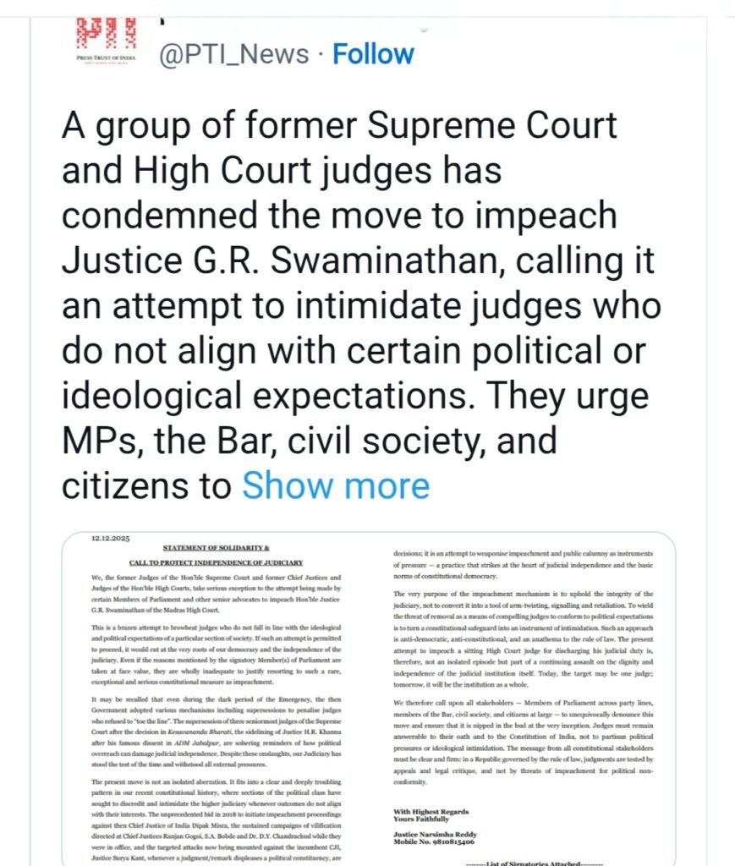Screen dimensions: 735x866
Task: Open the @PTI_News handle profile
Action: tap(234, 54)
